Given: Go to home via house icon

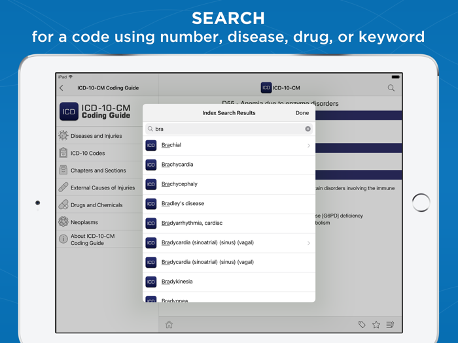Looking at the screenshot, I should [x=169, y=324].
